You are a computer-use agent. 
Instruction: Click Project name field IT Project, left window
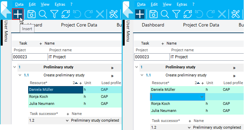tap(85, 57)
